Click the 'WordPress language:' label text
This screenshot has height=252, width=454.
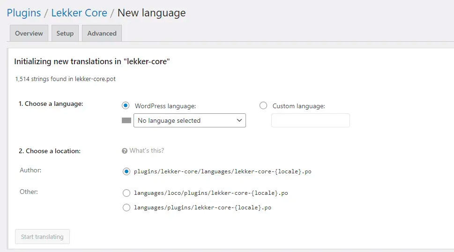pyautogui.click(x=165, y=106)
